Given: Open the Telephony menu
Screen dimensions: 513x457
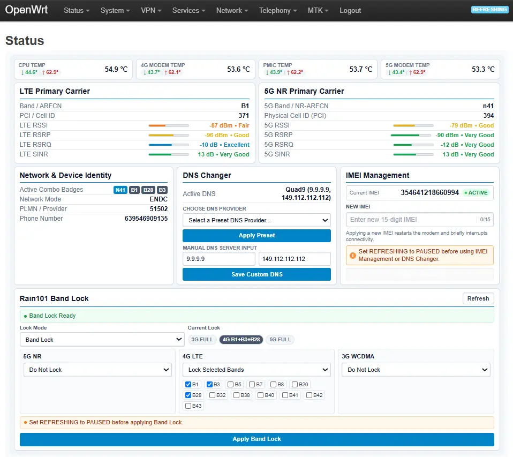Looking at the screenshot, I should click(278, 11).
